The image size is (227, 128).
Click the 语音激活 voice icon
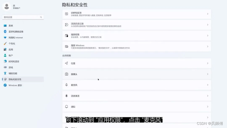pos(66,96)
